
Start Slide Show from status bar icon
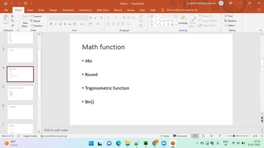(220, 136)
